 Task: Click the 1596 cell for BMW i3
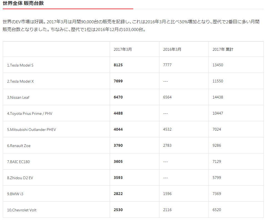[x=167, y=194]
